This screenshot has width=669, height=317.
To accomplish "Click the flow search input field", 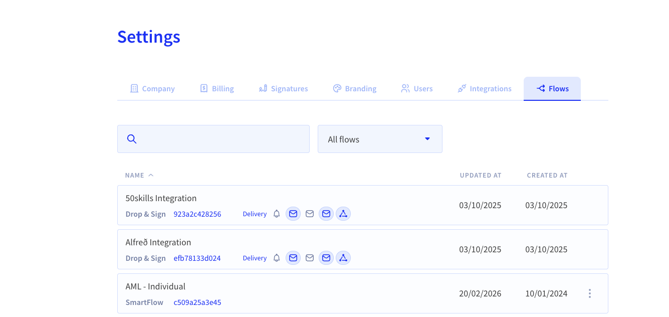I will pos(213,139).
